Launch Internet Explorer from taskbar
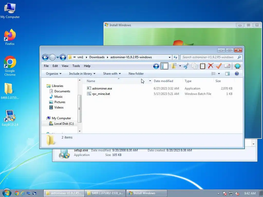Image resolution: width=263 pixels, height=197 pixels. tap(23, 193)
